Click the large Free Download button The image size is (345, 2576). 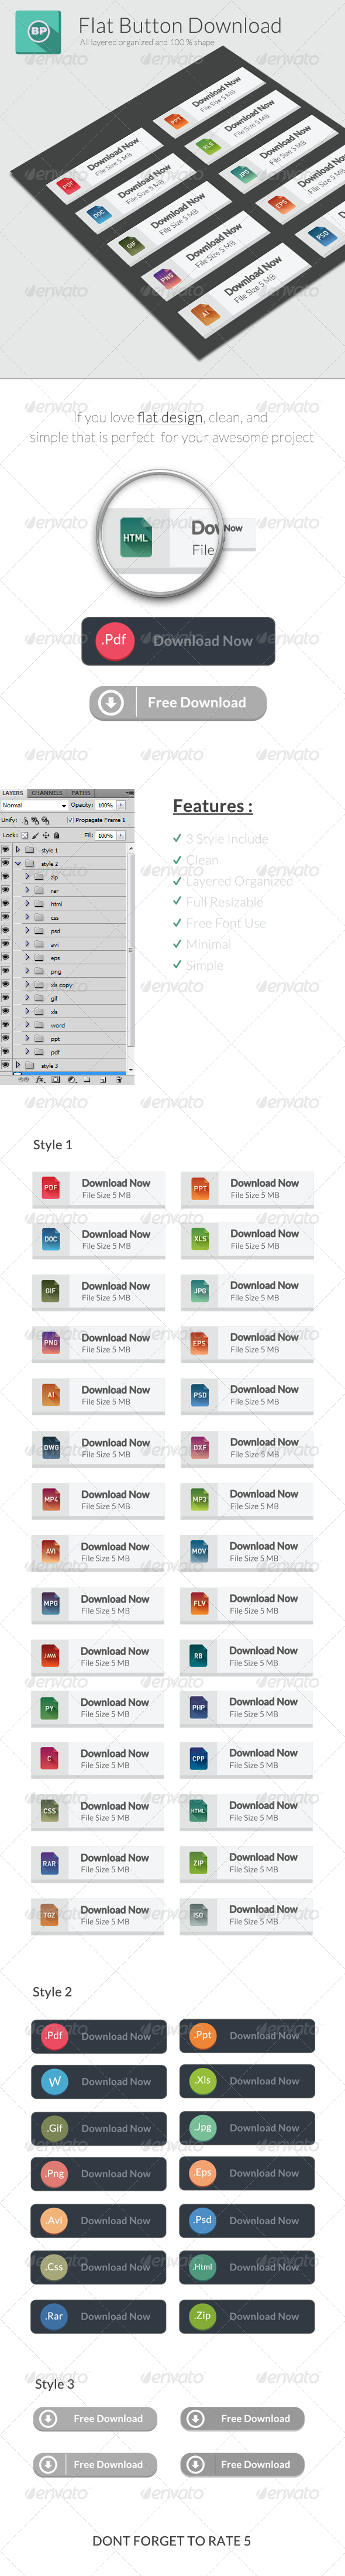(x=178, y=703)
